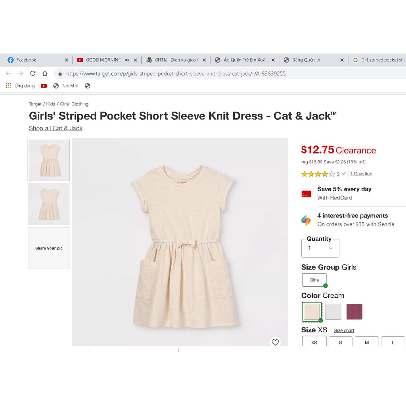Click the address bar URL field
Screen dimensions: 406x406
tap(230, 73)
